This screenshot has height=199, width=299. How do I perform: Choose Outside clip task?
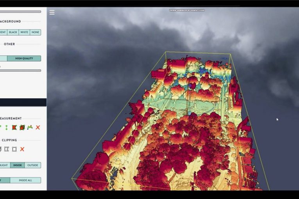32,165
